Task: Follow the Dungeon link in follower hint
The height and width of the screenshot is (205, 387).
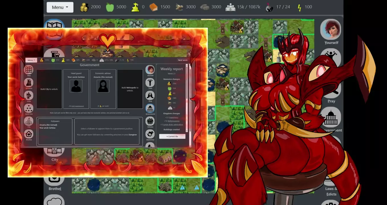Action: pyautogui.click(x=132, y=135)
